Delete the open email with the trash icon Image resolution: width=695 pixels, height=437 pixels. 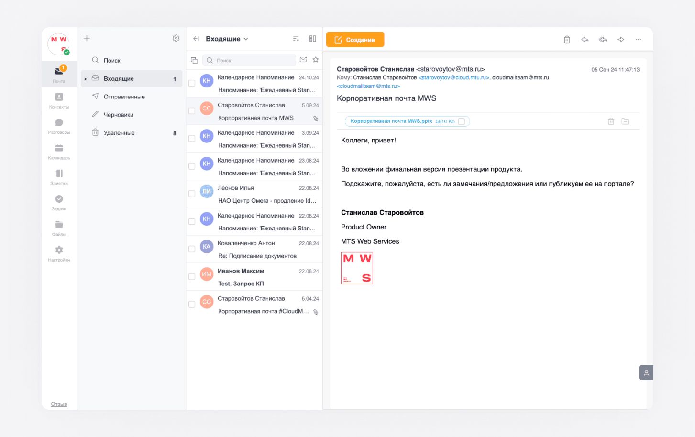click(x=567, y=40)
